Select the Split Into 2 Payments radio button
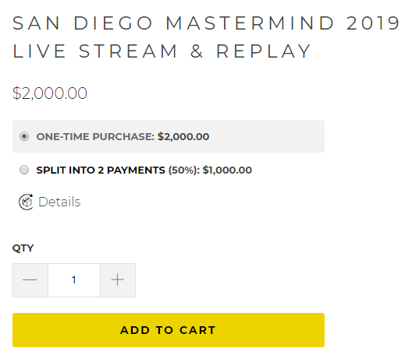 24,170
